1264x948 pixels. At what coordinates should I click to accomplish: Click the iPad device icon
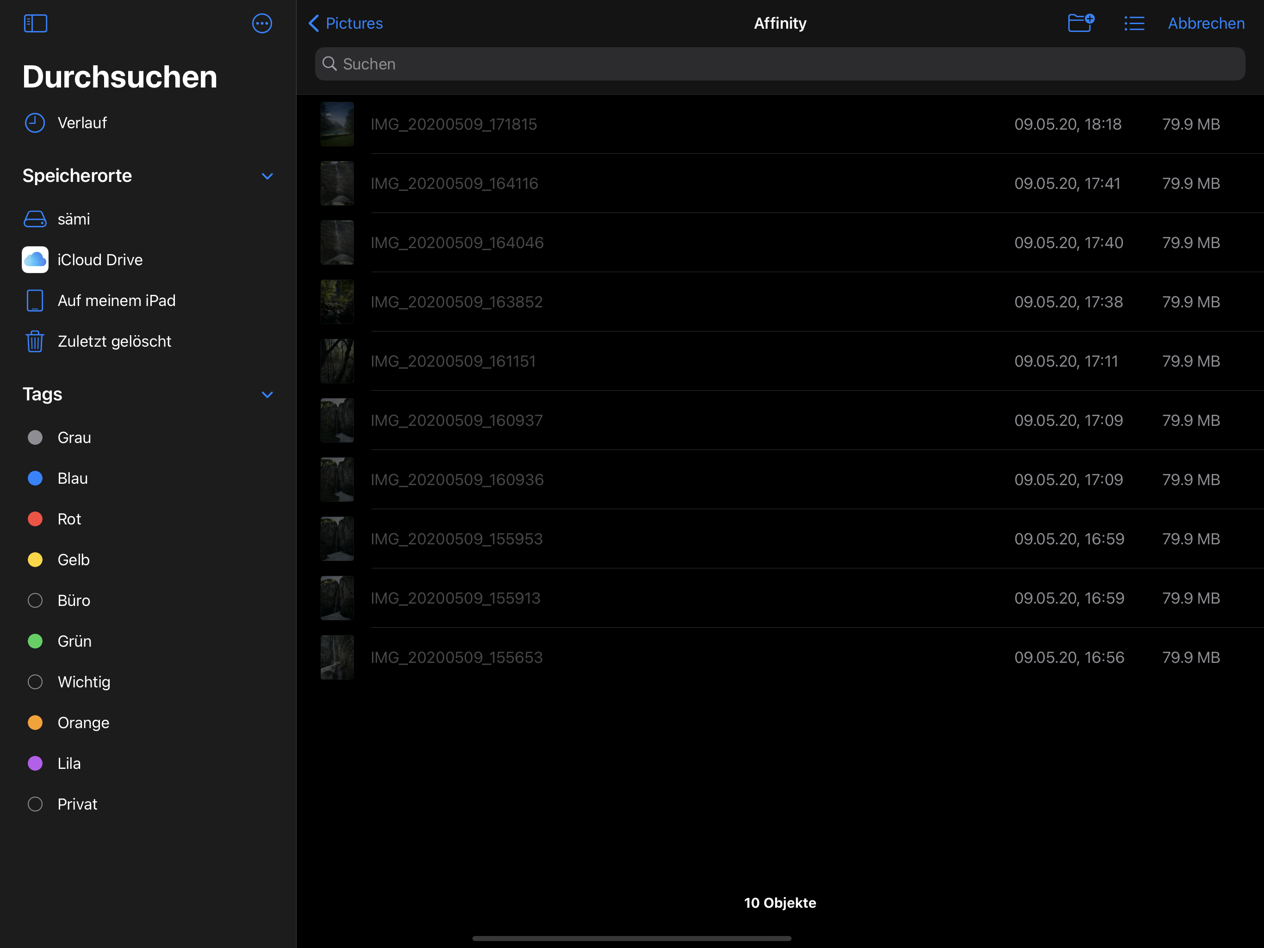click(35, 300)
